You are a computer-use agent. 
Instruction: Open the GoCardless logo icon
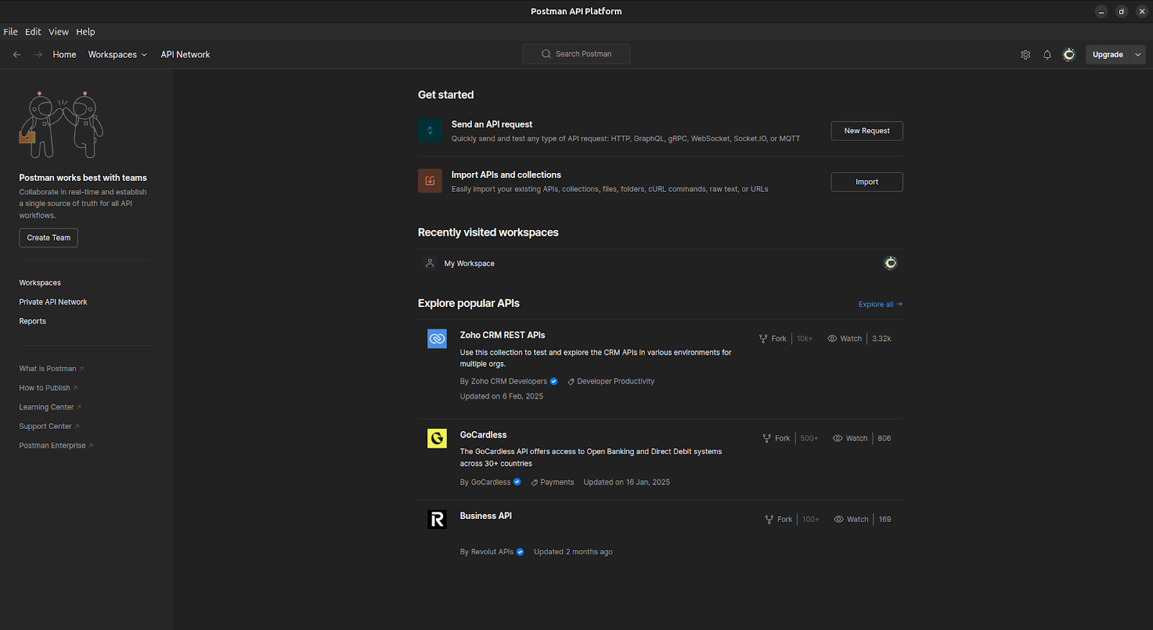click(437, 438)
